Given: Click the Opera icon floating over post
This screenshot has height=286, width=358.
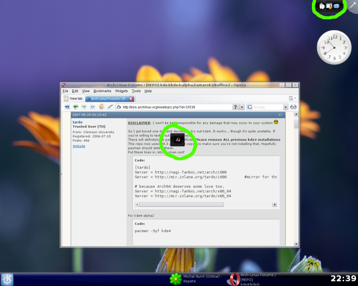Looking at the screenshot, I should (178, 140).
